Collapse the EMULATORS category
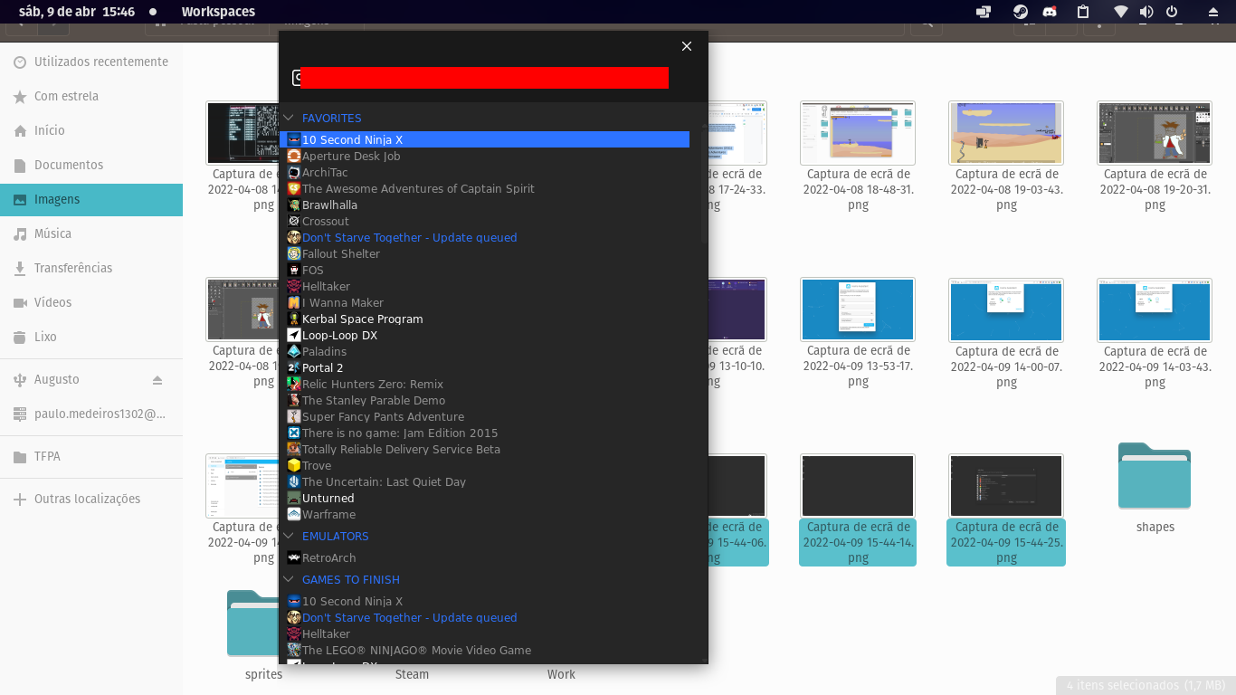This screenshot has height=695, width=1236. click(289, 536)
